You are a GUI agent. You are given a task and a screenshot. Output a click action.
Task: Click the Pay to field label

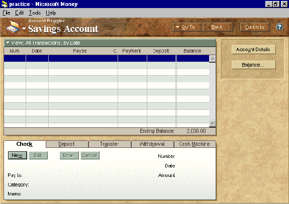pyautogui.click(x=15, y=175)
